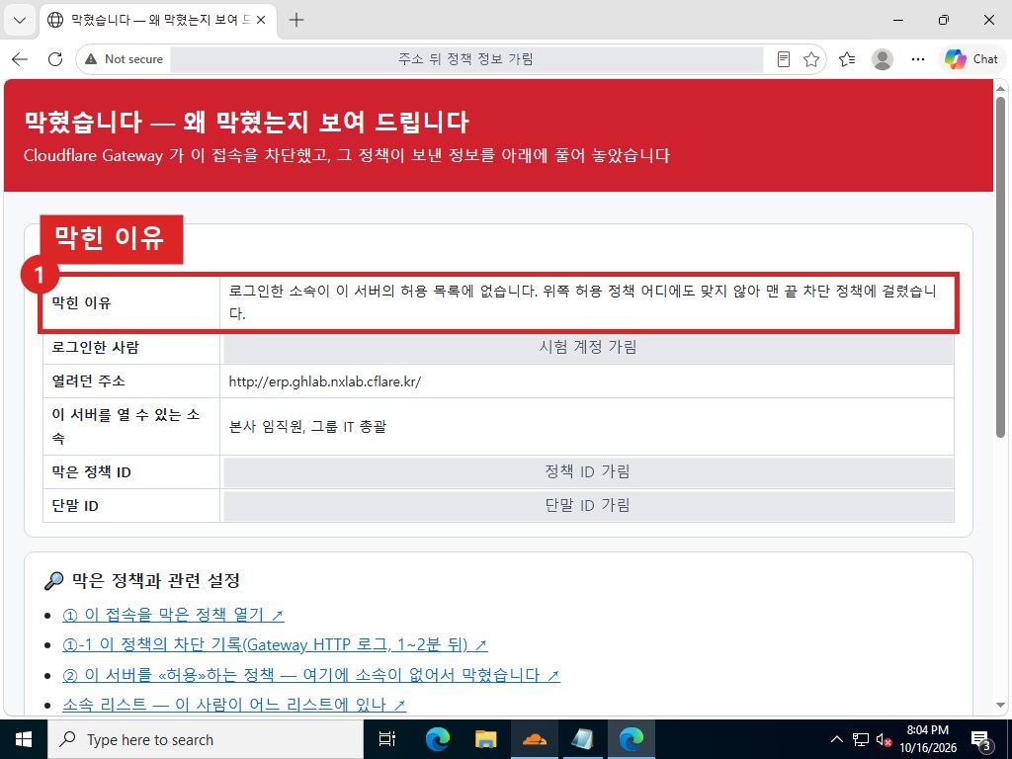Open the browser profile avatar
1012x759 pixels.
point(883,59)
